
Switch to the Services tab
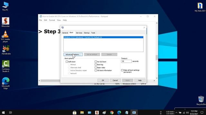(x=79, y=33)
